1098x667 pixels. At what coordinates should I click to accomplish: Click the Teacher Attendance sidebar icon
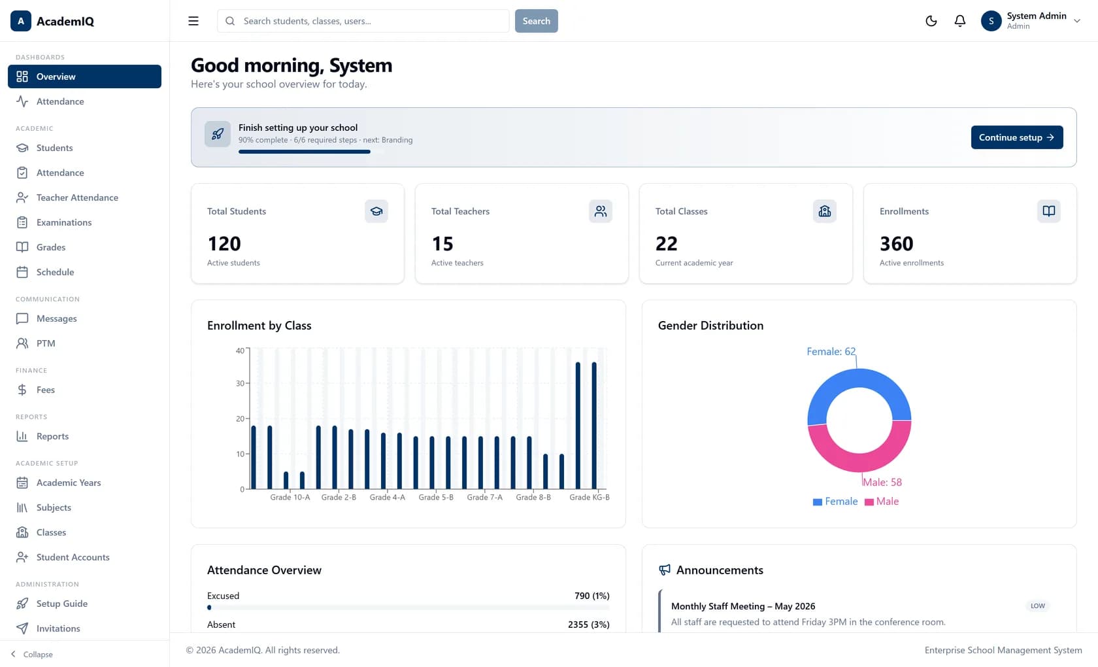point(22,197)
